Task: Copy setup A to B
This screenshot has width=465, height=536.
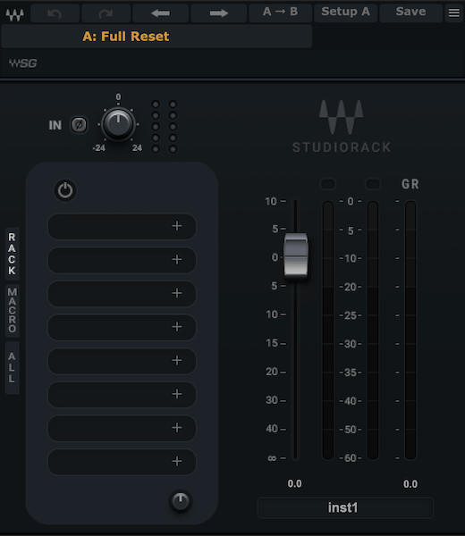Action: click(x=280, y=13)
